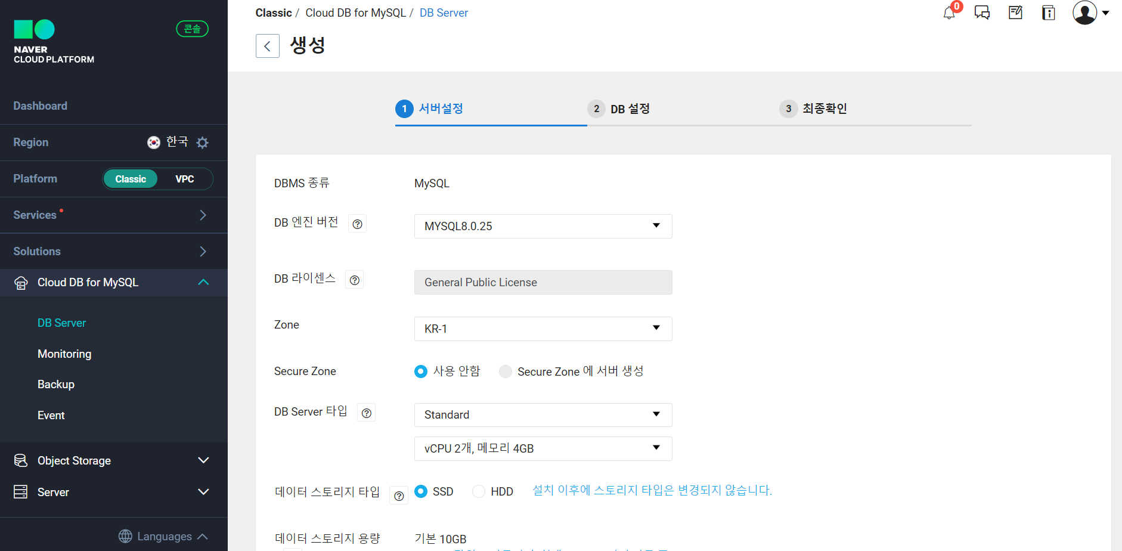Click the Server icon in sidebar
The width and height of the screenshot is (1122, 551).
tap(21, 492)
